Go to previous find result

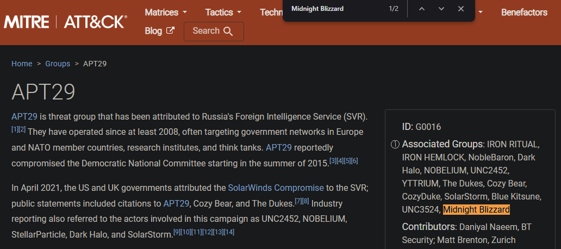pyautogui.click(x=422, y=9)
